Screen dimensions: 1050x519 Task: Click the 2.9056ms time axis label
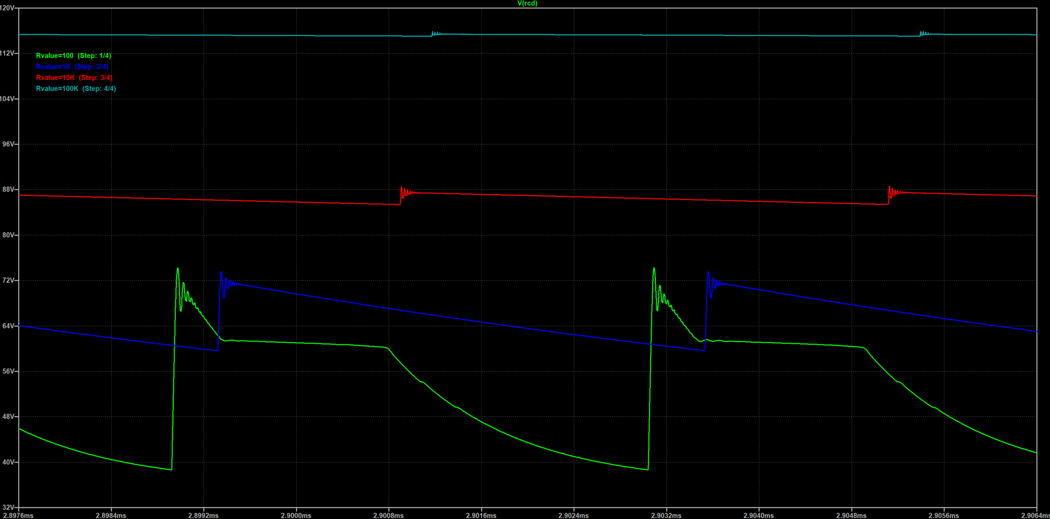[943, 515]
